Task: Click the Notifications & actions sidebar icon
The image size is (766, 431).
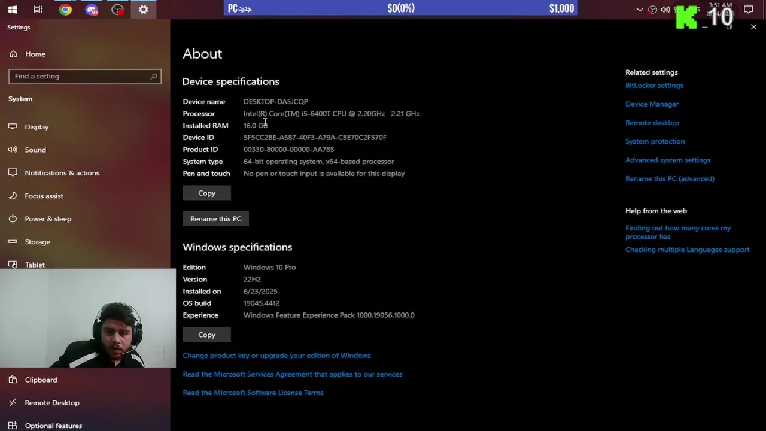Action: click(x=13, y=173)
